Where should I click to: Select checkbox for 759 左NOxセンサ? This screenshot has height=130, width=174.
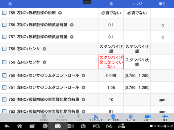(4, 62)
